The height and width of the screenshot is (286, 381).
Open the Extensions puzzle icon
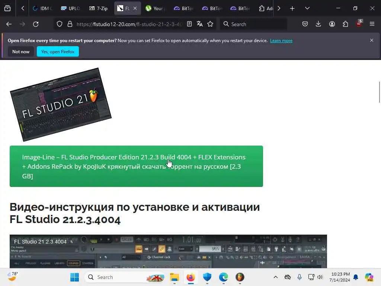(x=345, y=24)
